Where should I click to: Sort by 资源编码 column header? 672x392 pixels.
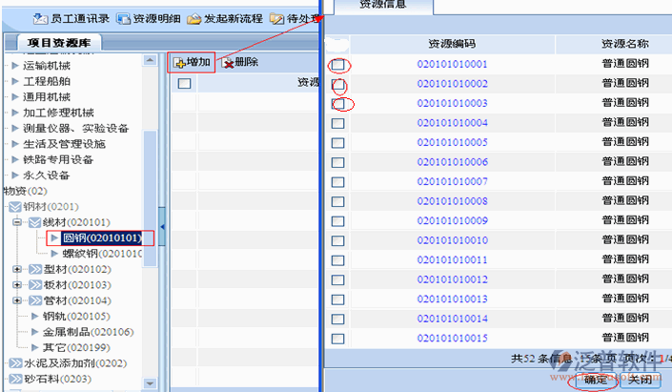pos(452,44)
